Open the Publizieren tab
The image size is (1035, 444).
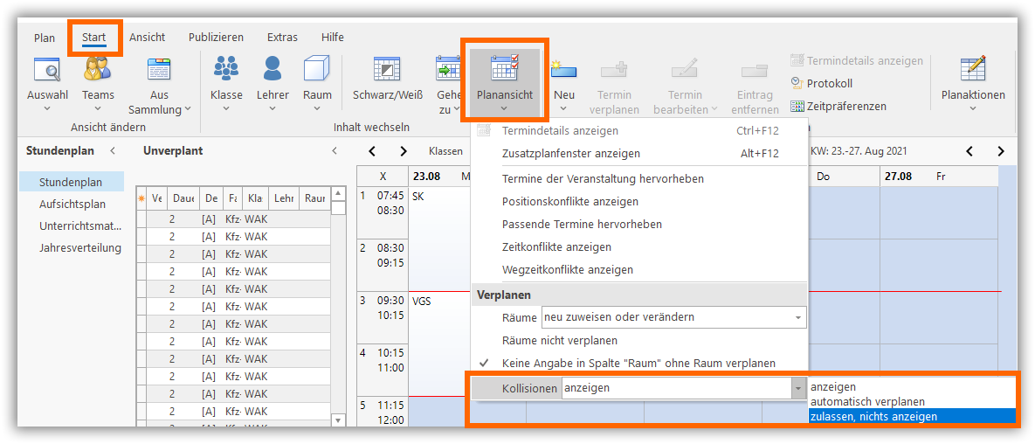[216, 38]
